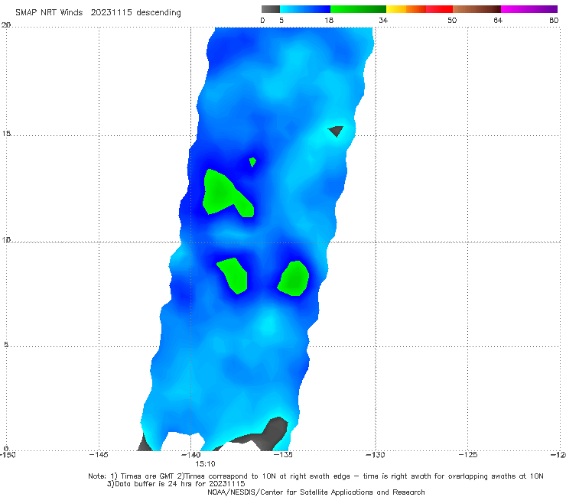The height and width of the screenshot is (497, 566).
Task: Click the color bar label '64'
Action: coord(498,20)
